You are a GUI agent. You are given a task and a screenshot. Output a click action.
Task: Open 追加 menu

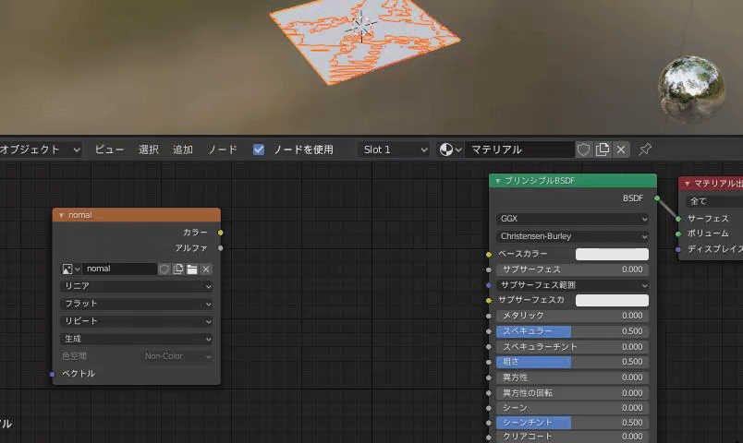pos(183,150)
